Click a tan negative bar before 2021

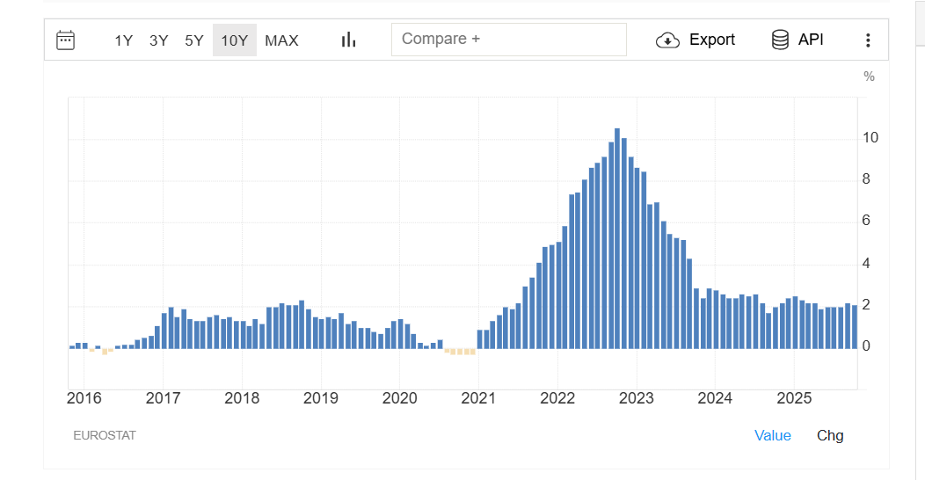pos(459,352)
